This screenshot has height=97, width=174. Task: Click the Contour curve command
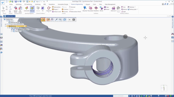pos(65,9)
